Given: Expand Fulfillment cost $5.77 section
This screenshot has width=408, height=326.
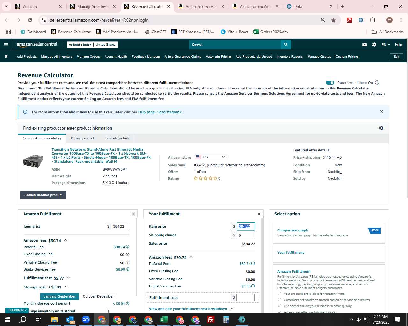Looking at the screenshot, I should (69, 278).
